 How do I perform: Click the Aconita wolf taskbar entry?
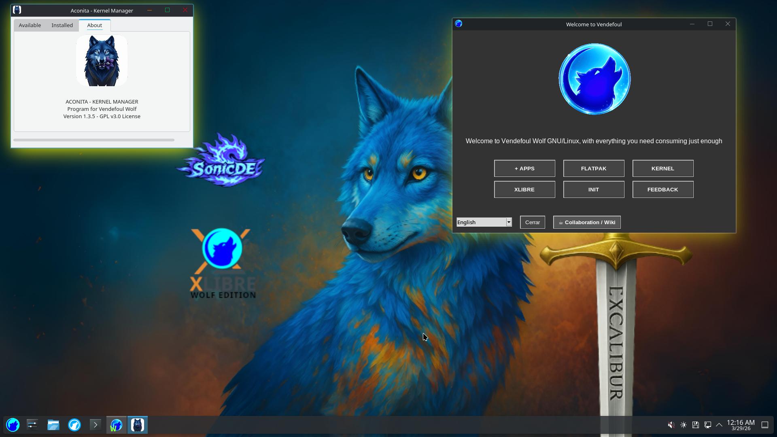click(138, 425)
